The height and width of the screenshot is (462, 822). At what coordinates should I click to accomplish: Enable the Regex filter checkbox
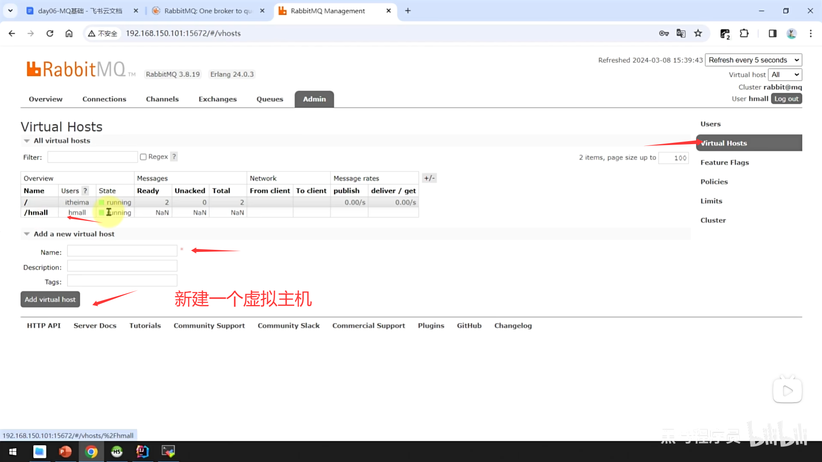(143, 157)
